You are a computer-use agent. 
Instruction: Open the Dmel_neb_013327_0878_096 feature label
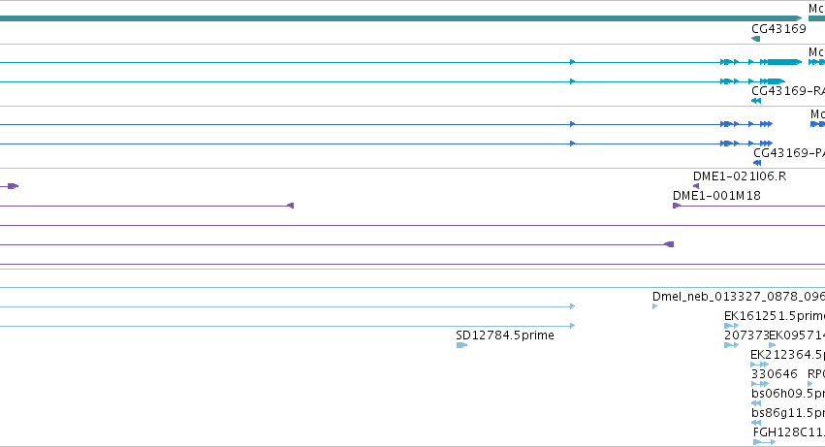point(739,297)
